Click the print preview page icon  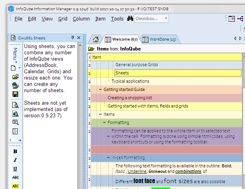(15, 105)
